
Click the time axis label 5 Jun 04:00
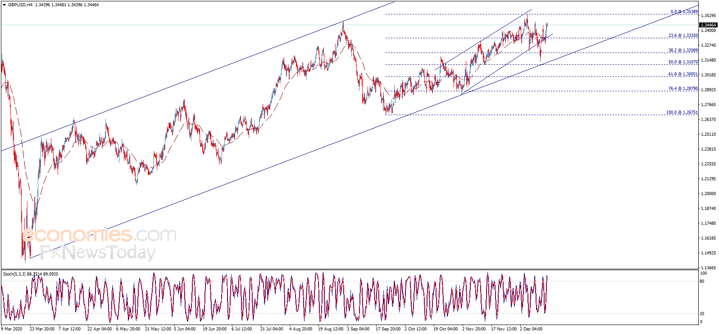click(185, 329)
